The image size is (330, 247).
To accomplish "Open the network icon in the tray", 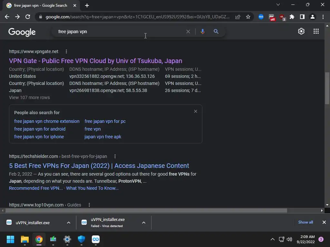I will coord(281,239).
